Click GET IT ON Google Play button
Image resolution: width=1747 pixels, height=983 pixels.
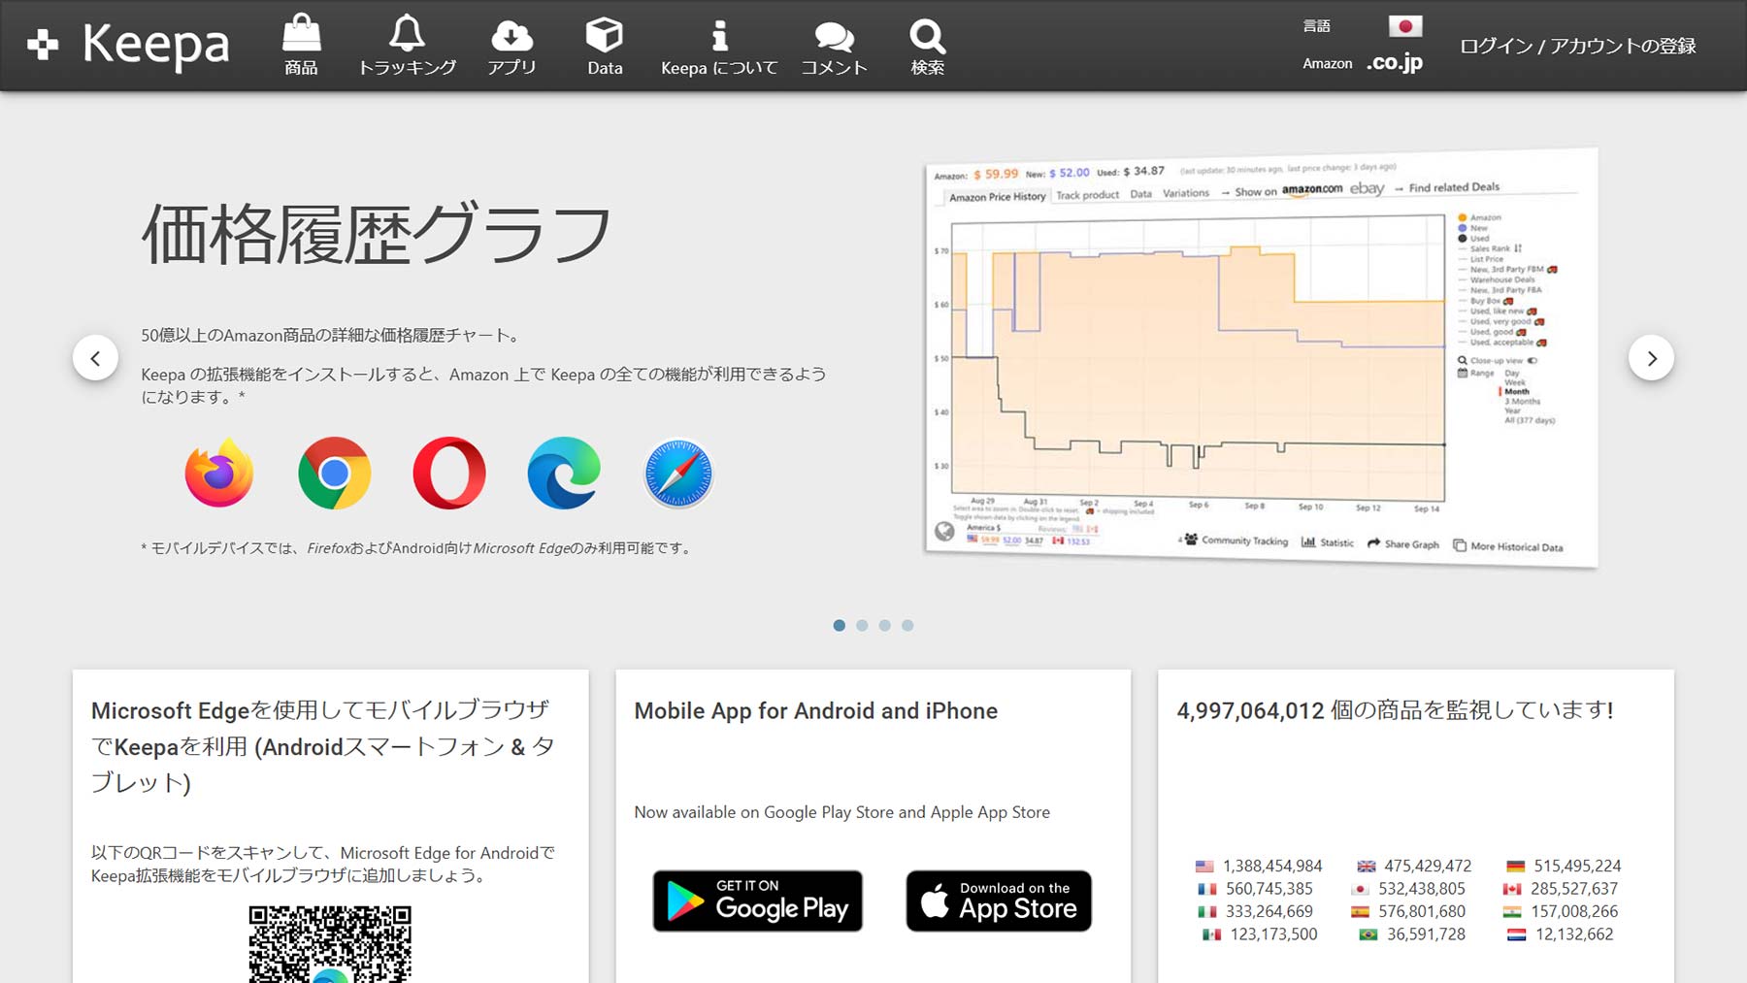(757, 901)
